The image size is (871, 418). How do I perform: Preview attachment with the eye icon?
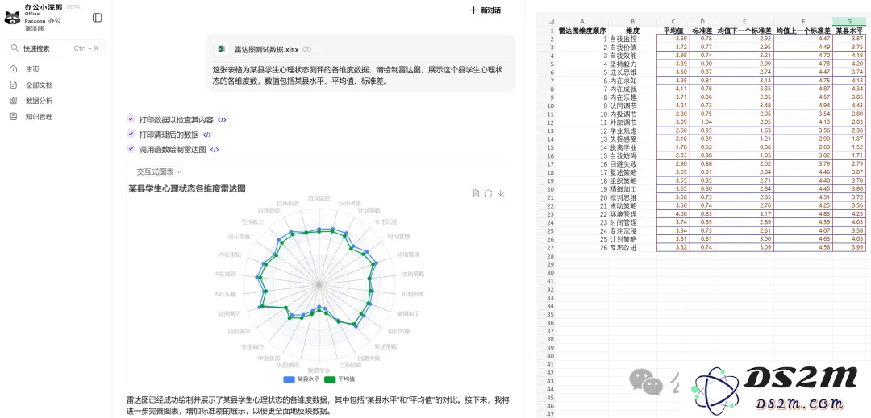coord(306,49)
